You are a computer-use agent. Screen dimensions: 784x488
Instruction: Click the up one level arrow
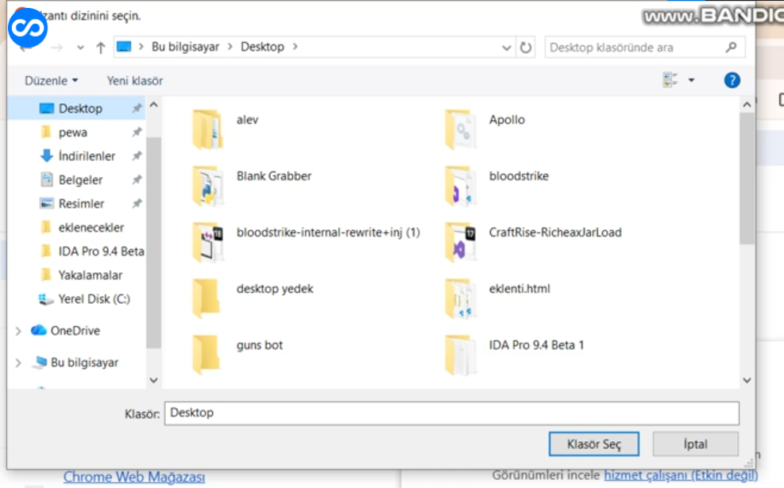(x=101, y=48)
